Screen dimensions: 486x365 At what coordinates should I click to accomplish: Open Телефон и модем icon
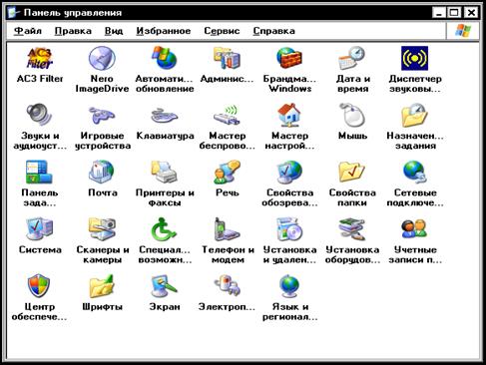coord(227,229)
